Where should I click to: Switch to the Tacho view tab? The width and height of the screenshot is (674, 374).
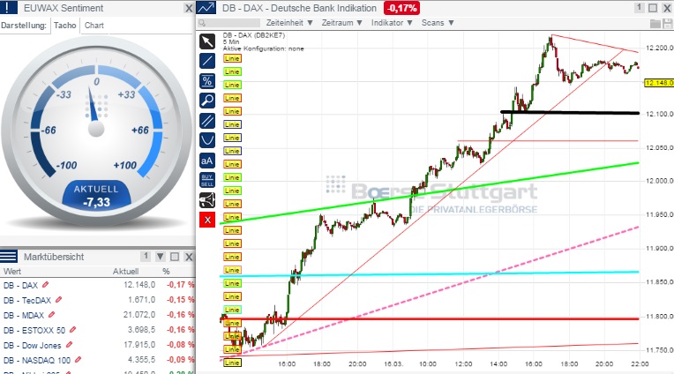tap(65, 26)
